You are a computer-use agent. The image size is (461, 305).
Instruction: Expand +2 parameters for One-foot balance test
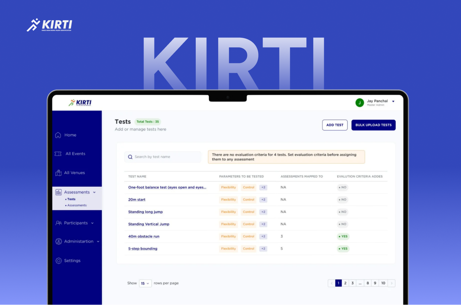pos(263,188)
